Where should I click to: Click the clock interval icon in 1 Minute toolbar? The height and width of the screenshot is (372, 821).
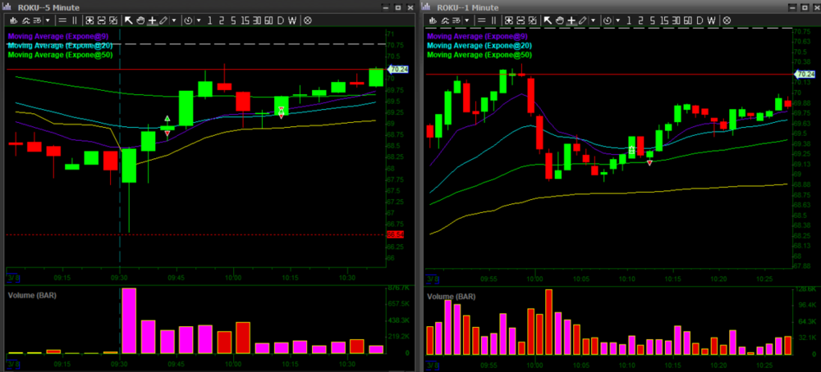tap(608, 19)
